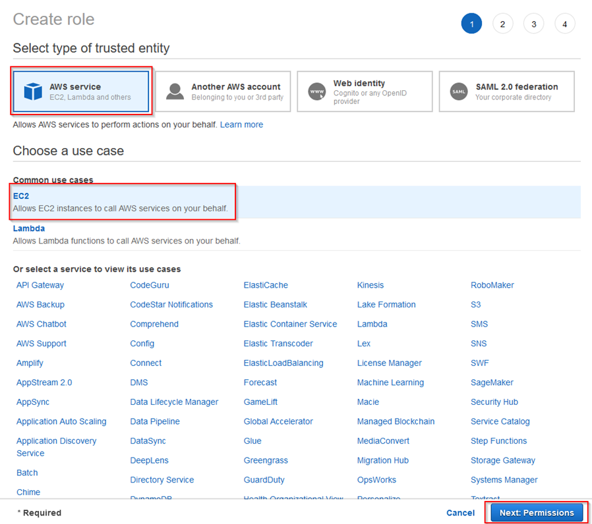Click the blue cube AWS service icon
Viewport: 592px width, 524px height.
point(33,92)
